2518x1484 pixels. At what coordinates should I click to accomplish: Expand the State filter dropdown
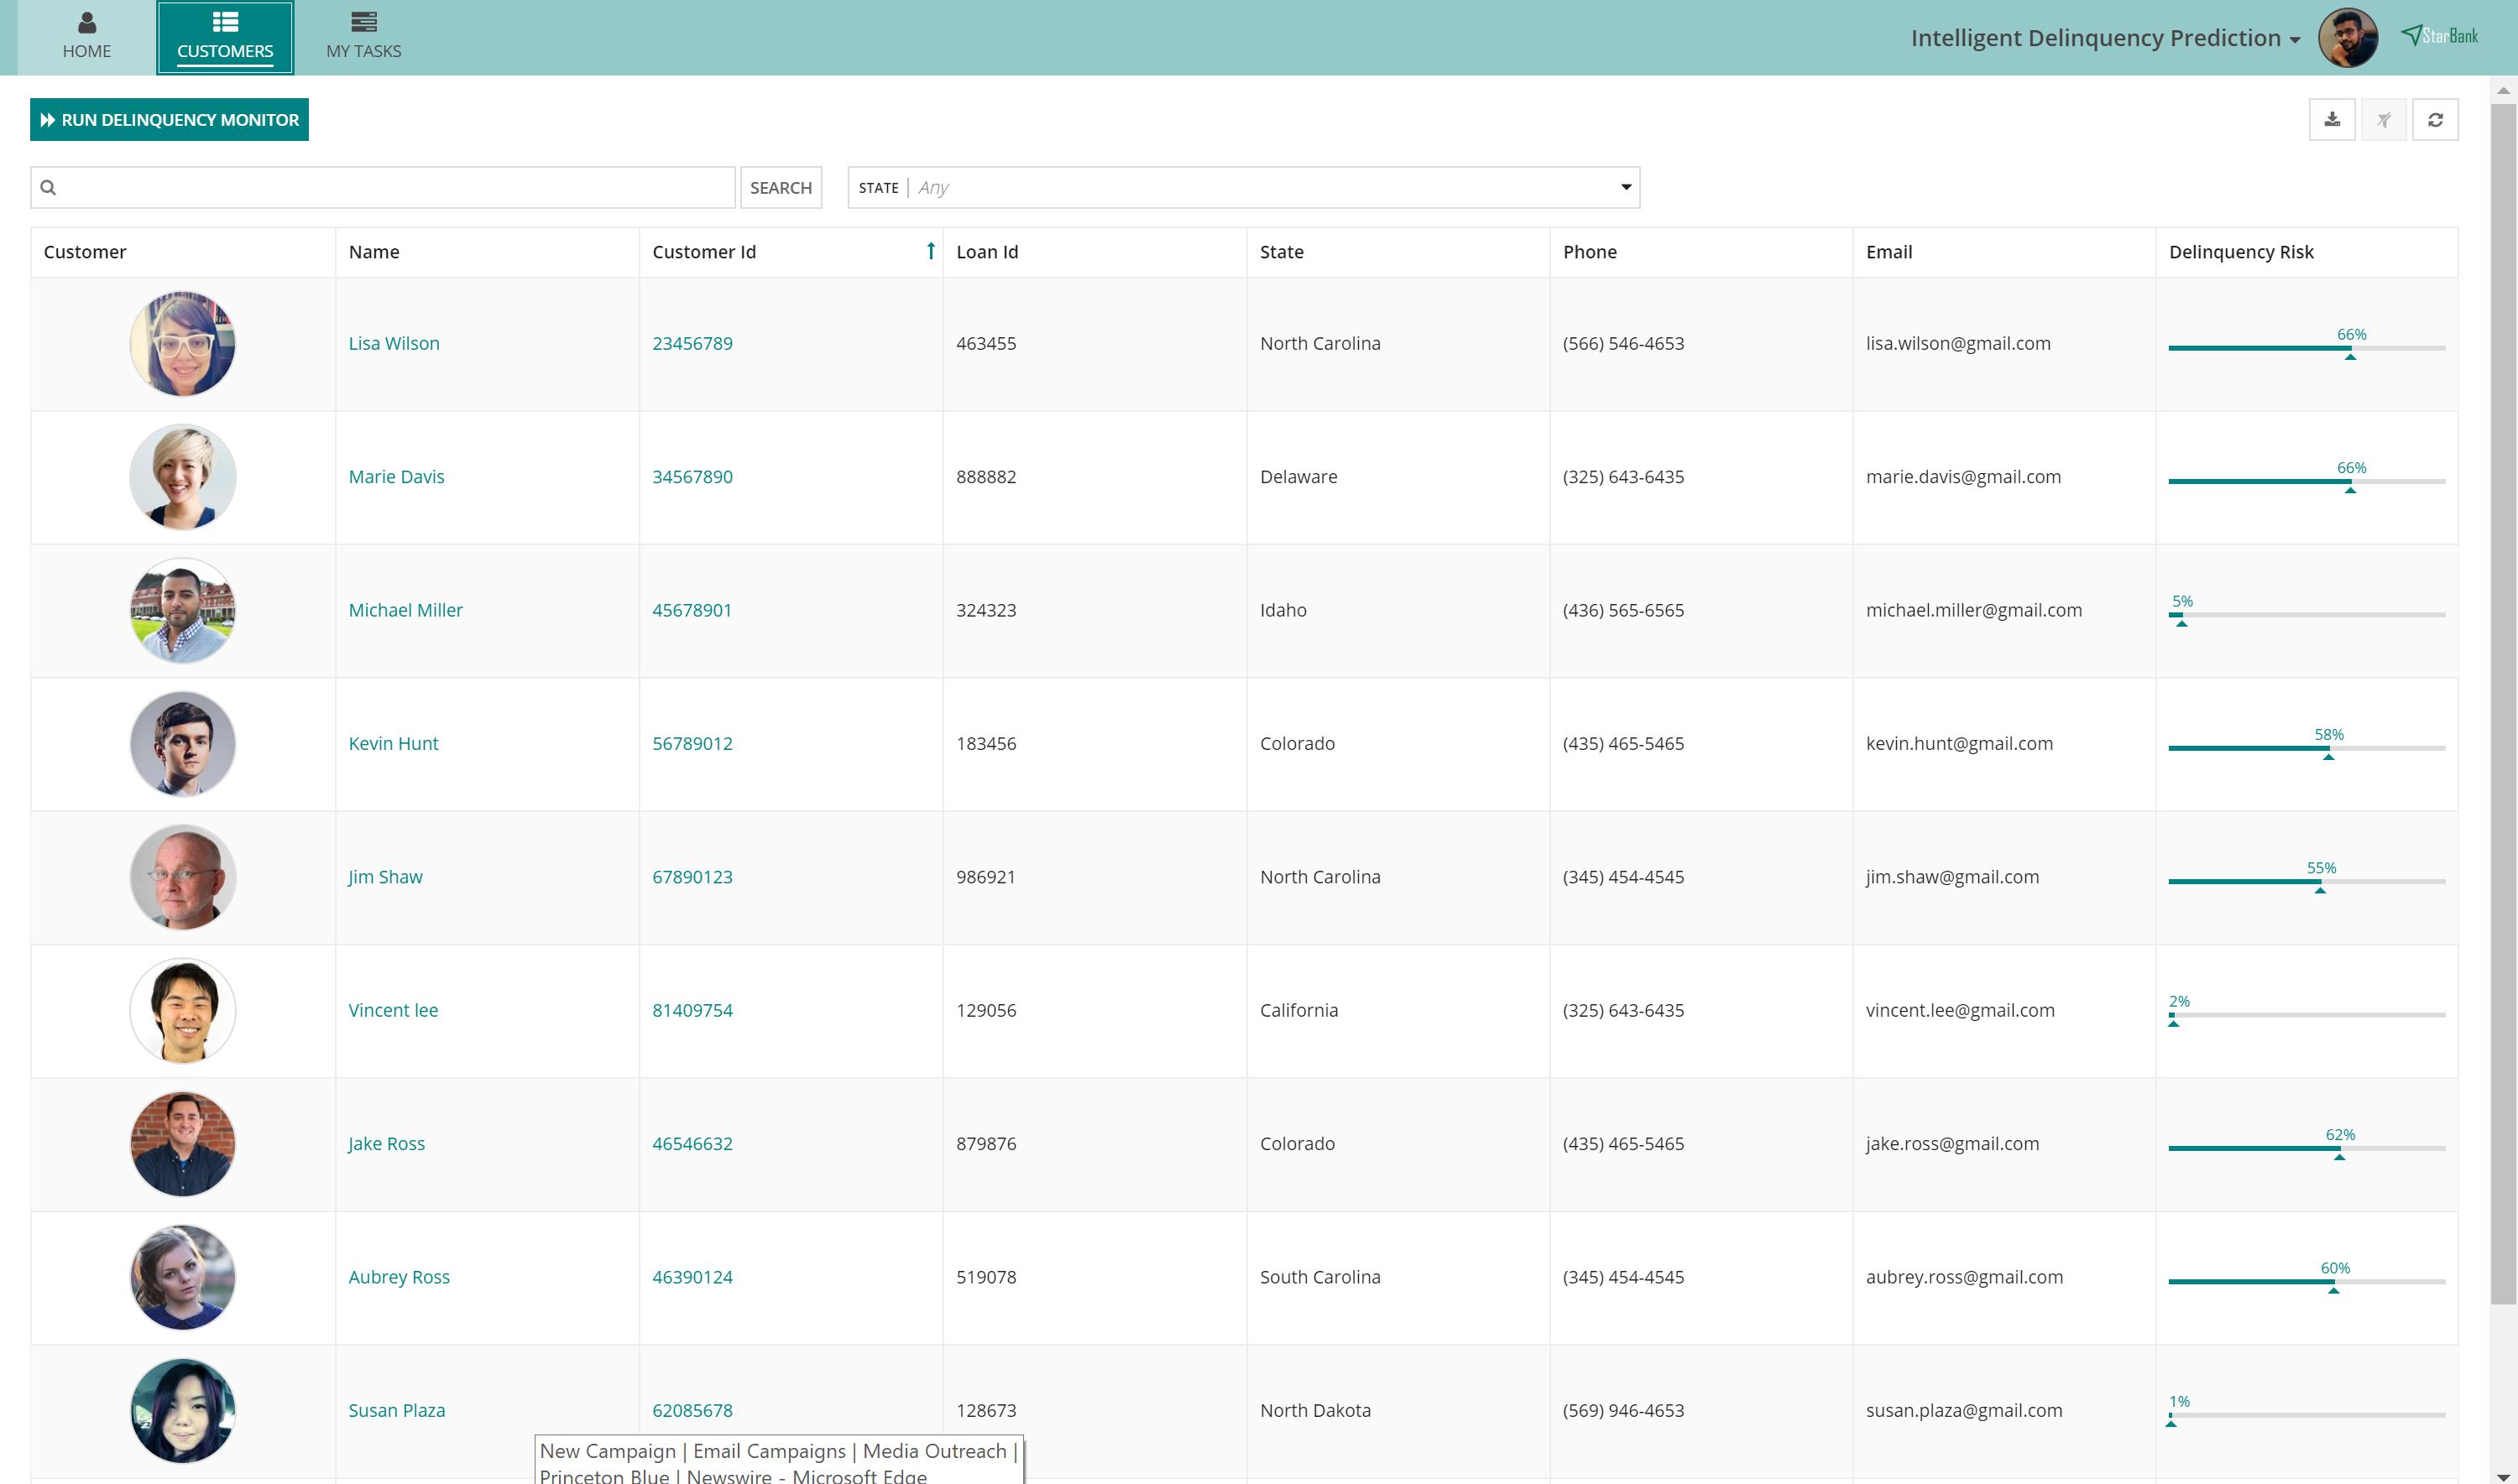[x=1626, y=188]
